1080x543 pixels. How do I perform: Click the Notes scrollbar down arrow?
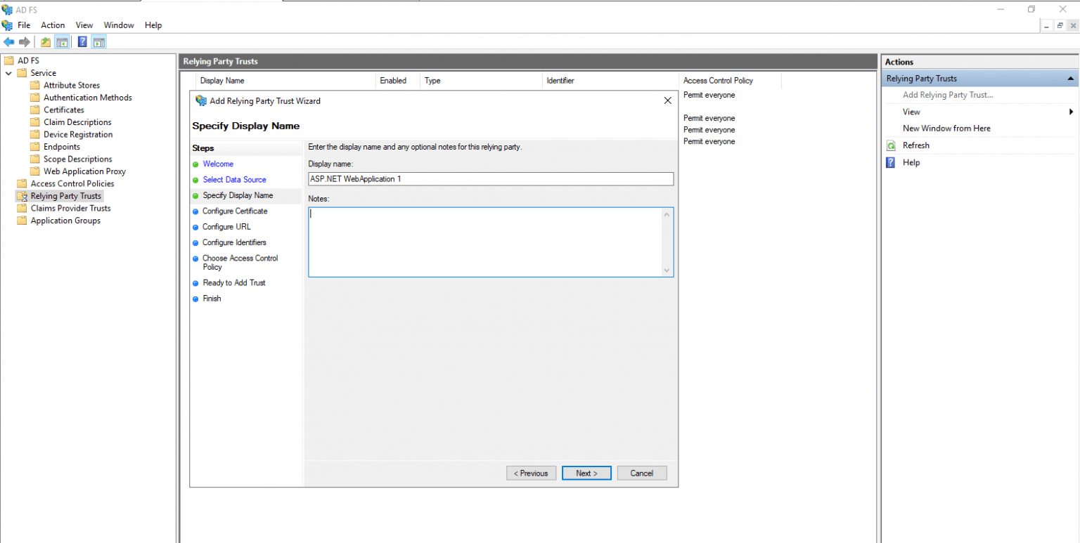(x=667, y=270)
